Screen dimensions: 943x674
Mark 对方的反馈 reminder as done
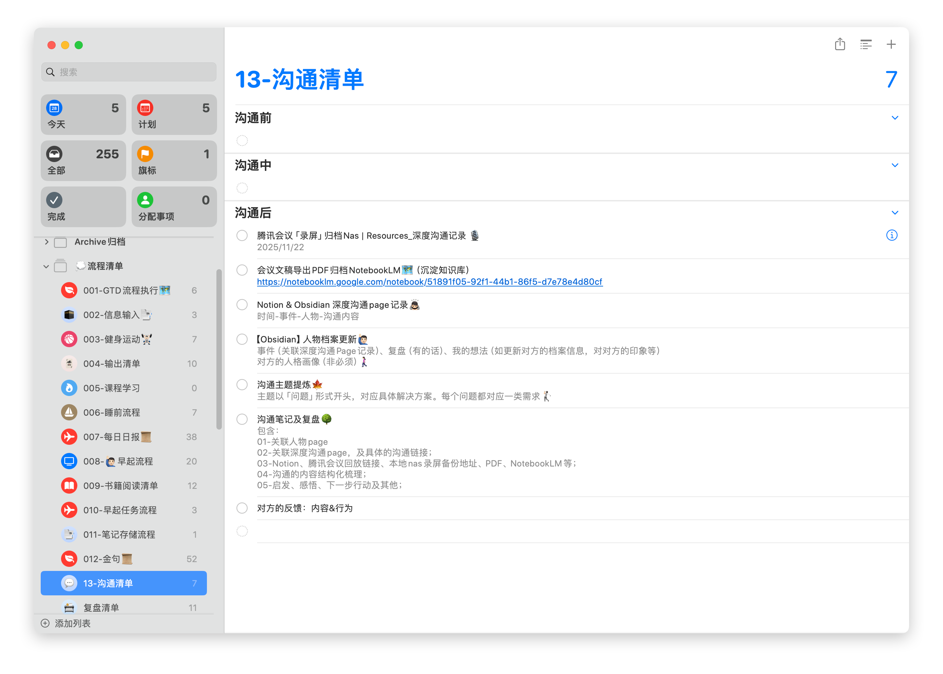(242, 508)
